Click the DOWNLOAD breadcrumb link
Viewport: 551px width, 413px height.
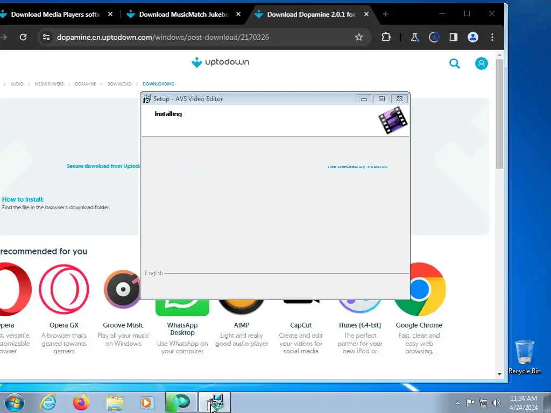(x=119, y=84)
